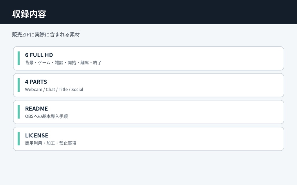This screenshot has height=185, width=297.
Task: Click the green accent bar beside LICENSE
Action: [x=19, y=138]
